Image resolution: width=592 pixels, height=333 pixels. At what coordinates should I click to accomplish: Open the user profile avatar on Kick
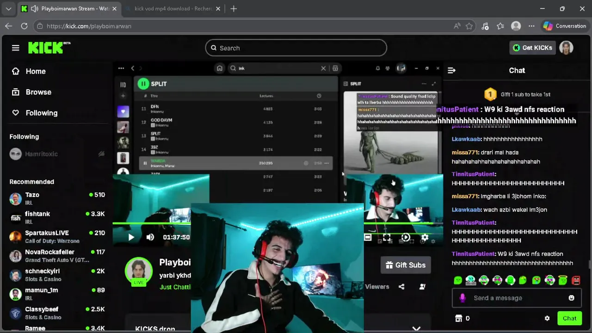point(566,48)
